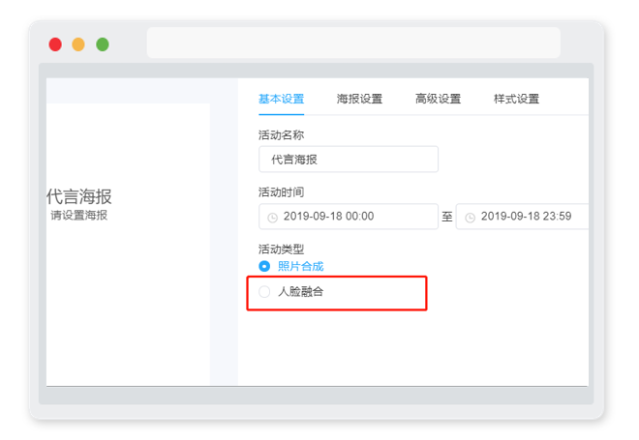The image size is (639, 440).
Task: Click the 活动类型 label
Action: [x=281, y=249]
